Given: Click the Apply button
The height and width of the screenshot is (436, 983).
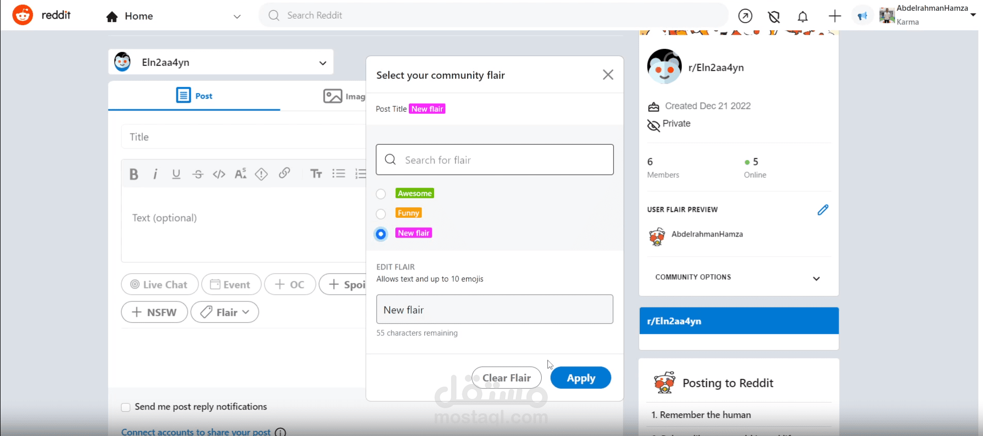Looking at the screenshot, I should click(581, 378).
